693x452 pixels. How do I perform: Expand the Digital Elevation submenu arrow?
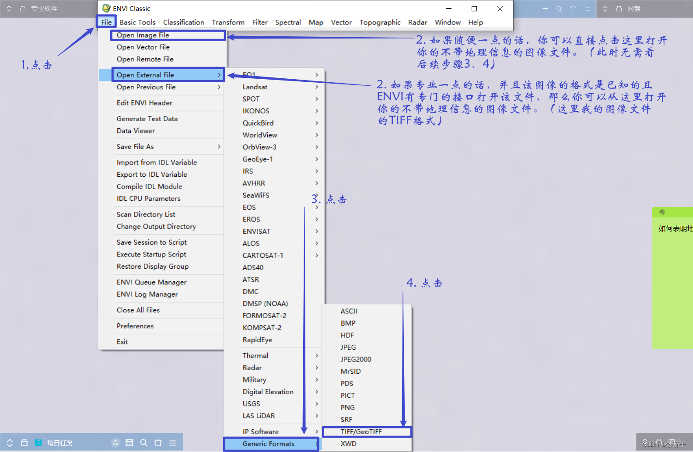coord(317,392)
